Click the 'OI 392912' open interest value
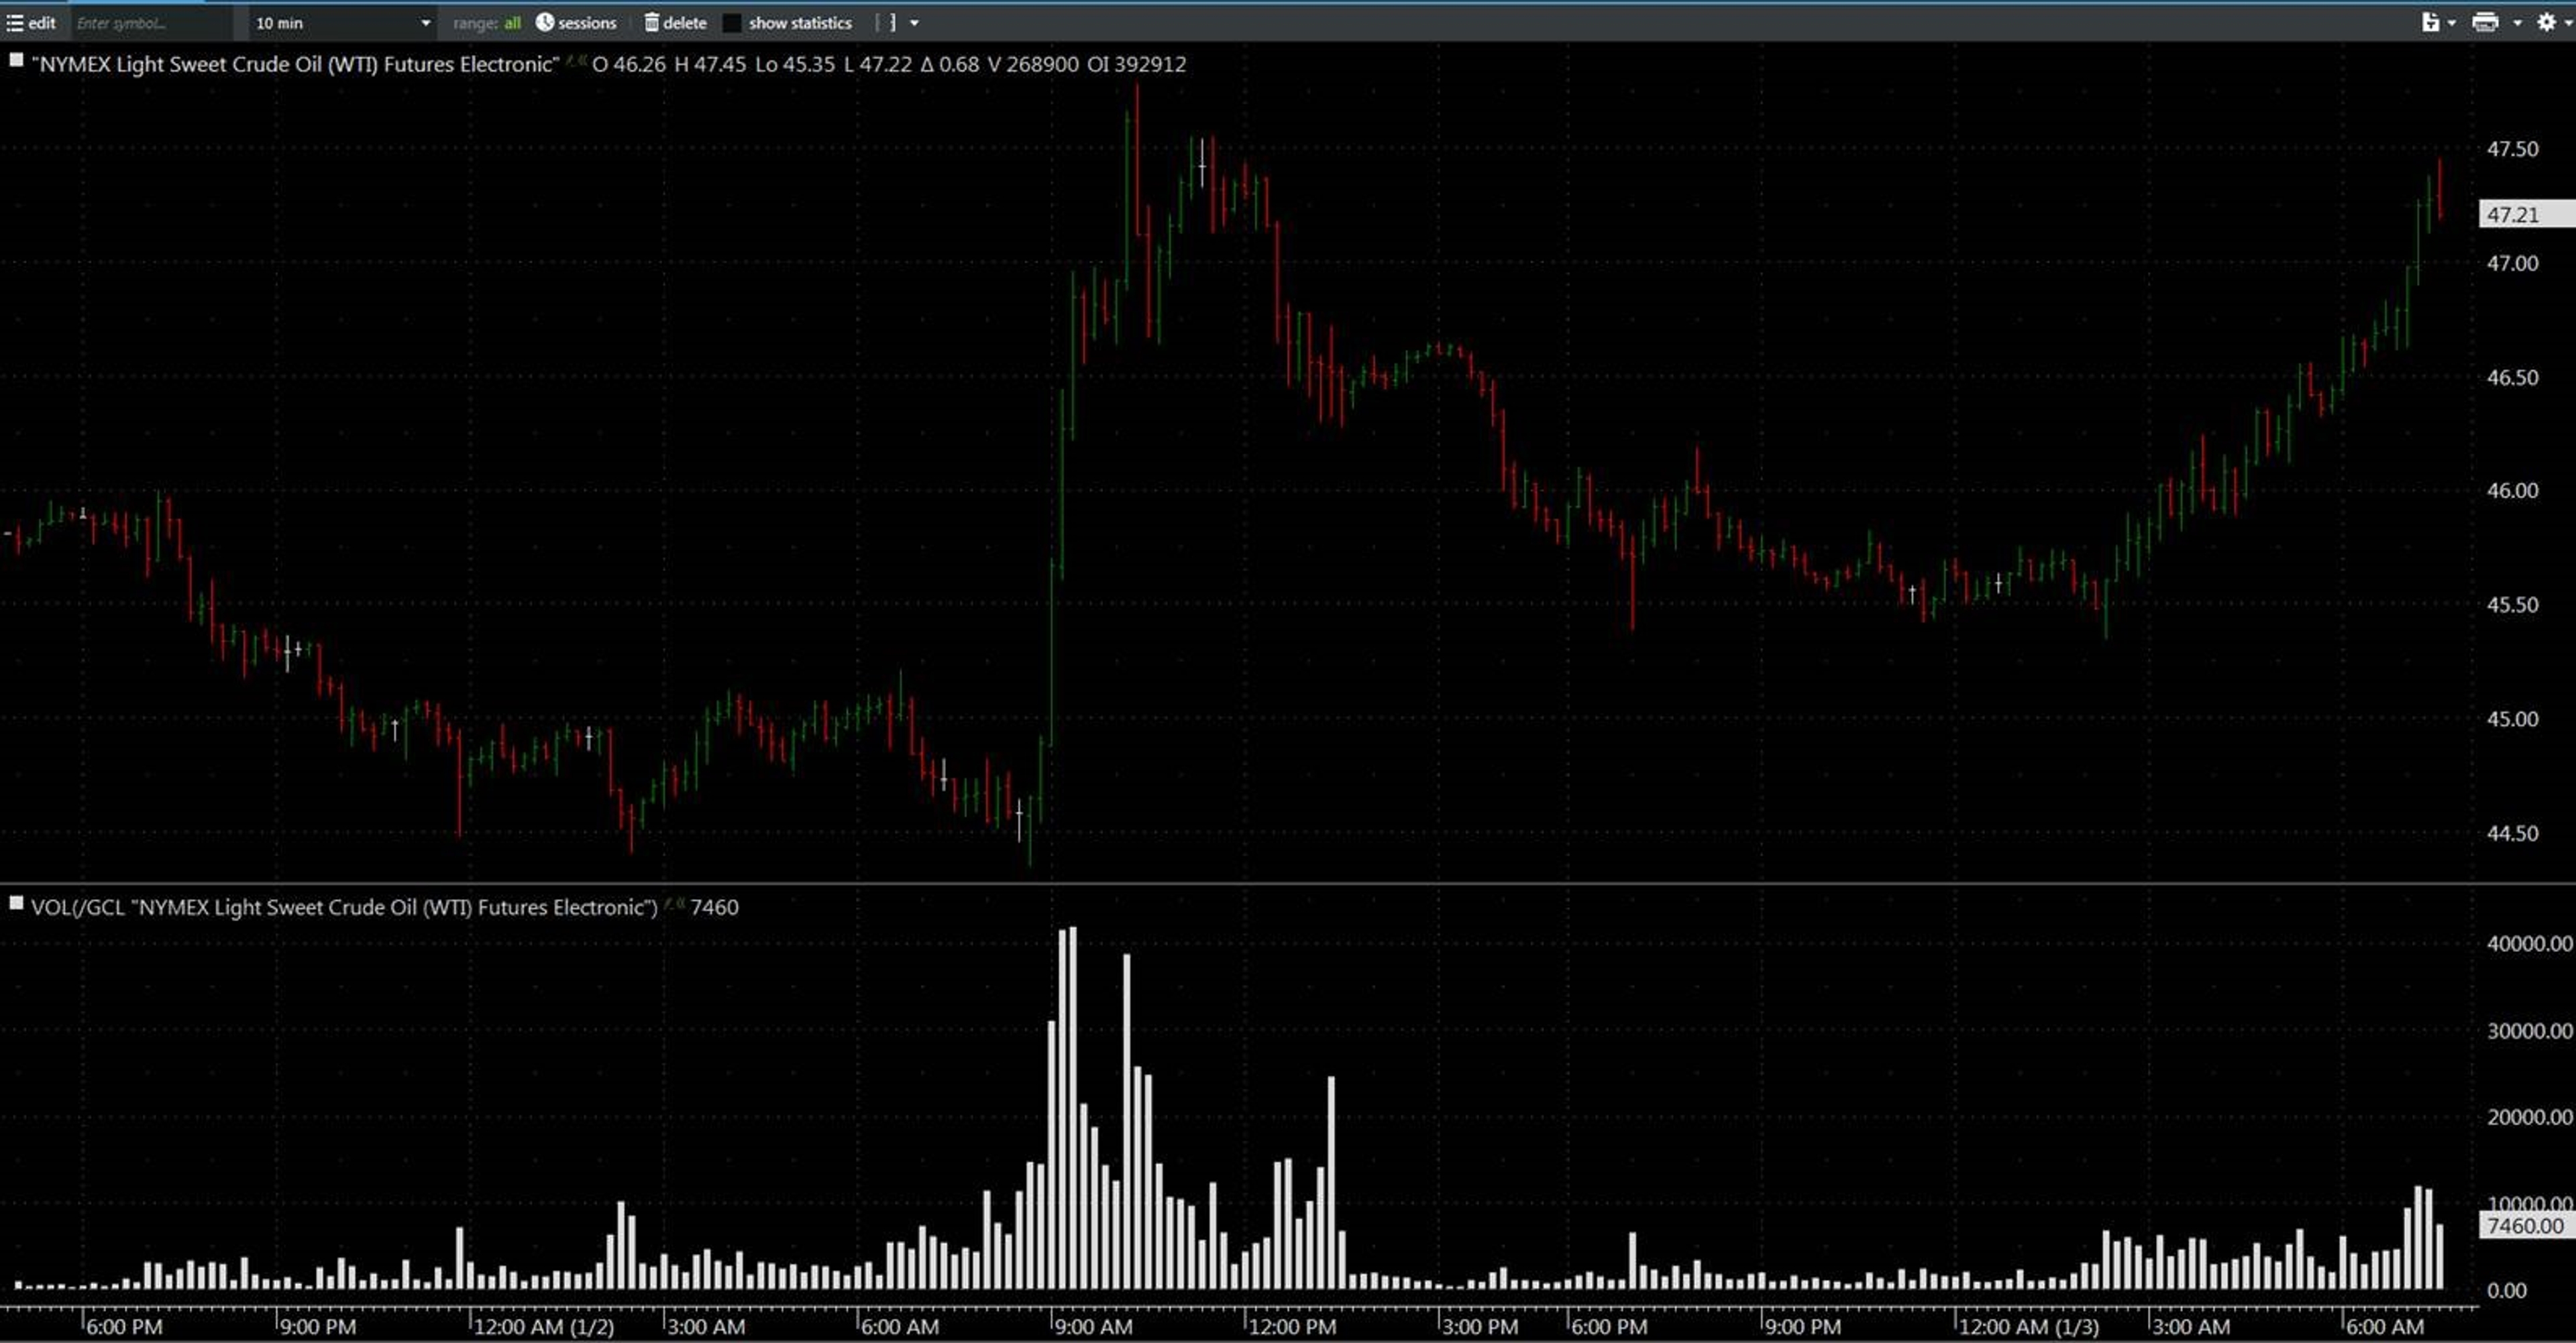This screenshot has width=2576, height=1343. pos(1136,64)
